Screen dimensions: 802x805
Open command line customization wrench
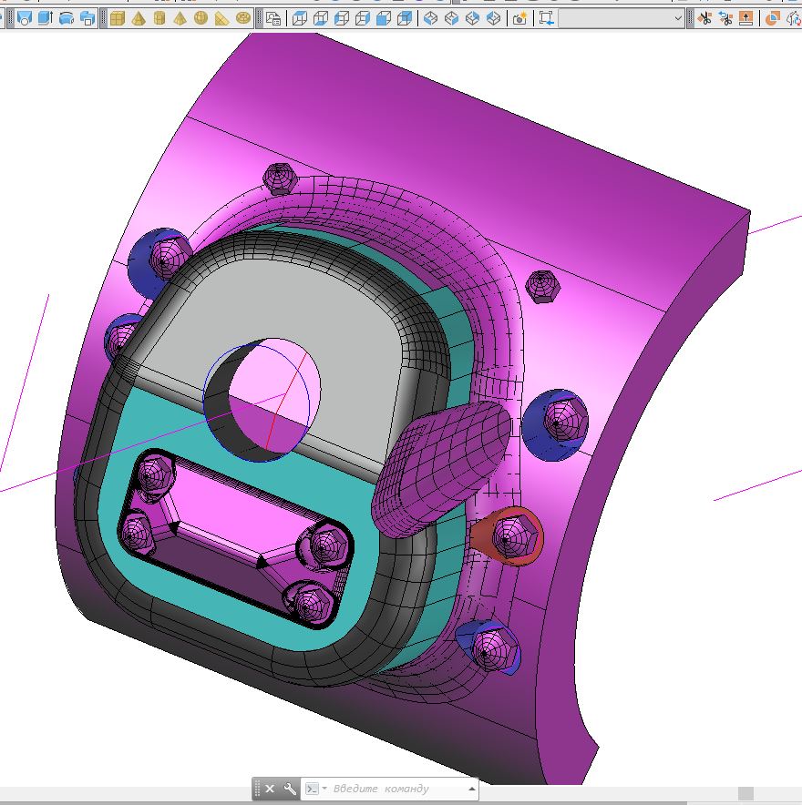[x=290, y=788]
